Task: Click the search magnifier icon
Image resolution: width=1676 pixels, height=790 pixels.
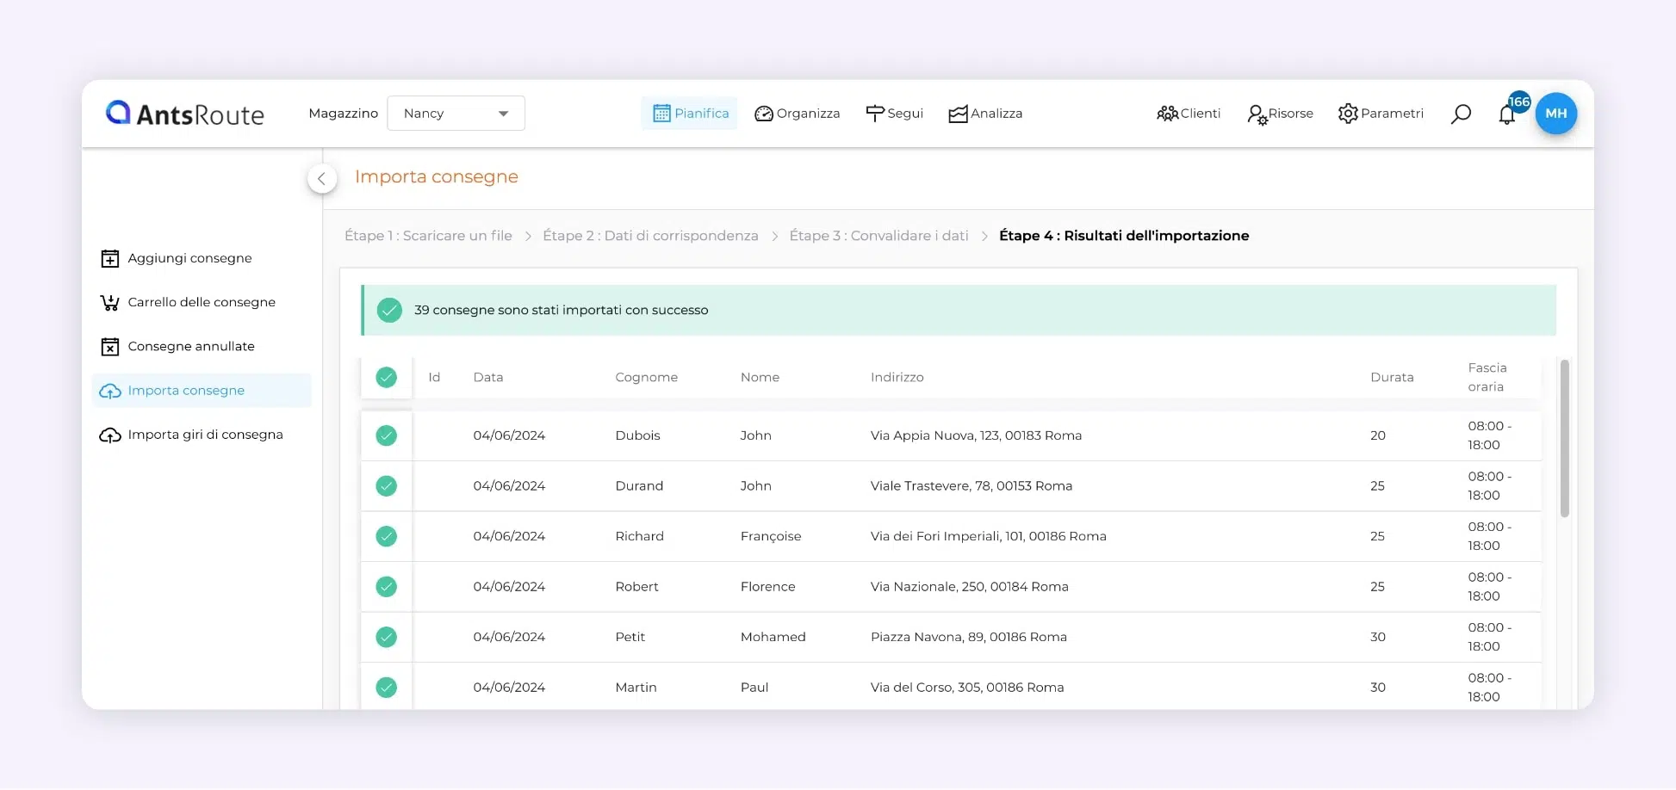Action: click(x=1461, y=114)
